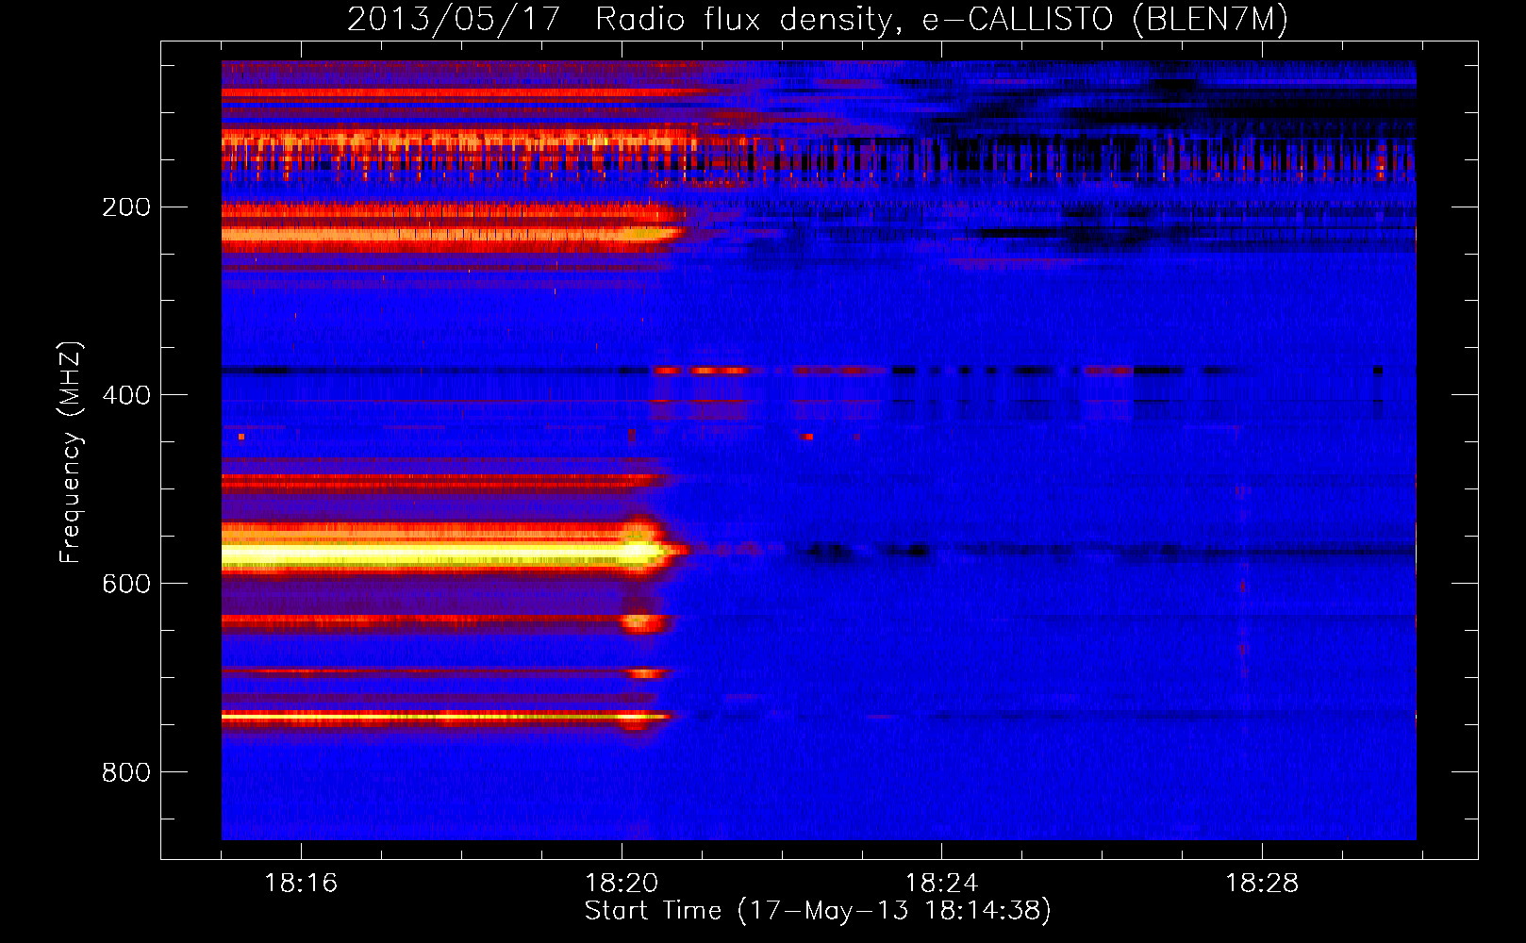The image size is (1526, 943).
Task: Click the plot title mentioning e-CALLISTO (BLEN7M)
Action: [x=818, y=19]
